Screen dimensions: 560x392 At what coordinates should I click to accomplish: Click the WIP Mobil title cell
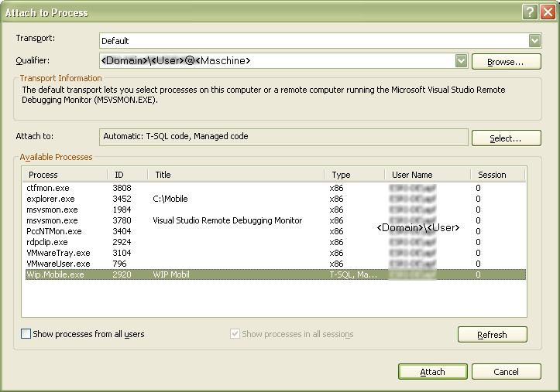[x=171, y=274]
